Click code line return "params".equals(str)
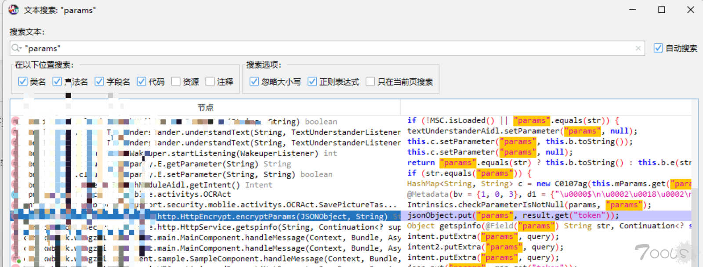This screenshot has height=267, width=703. (x=549, y=162)
